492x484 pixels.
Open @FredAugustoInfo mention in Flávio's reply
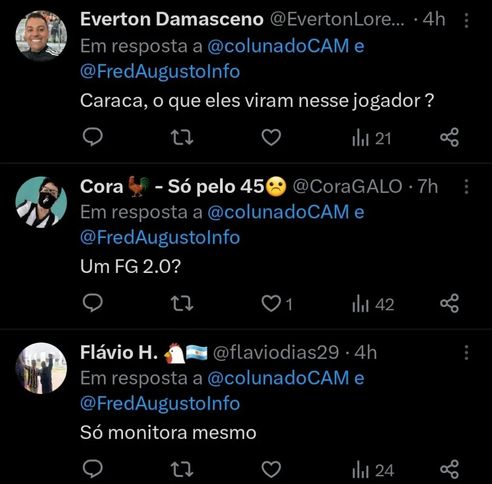pyautogui.click(x=160, y=403)
